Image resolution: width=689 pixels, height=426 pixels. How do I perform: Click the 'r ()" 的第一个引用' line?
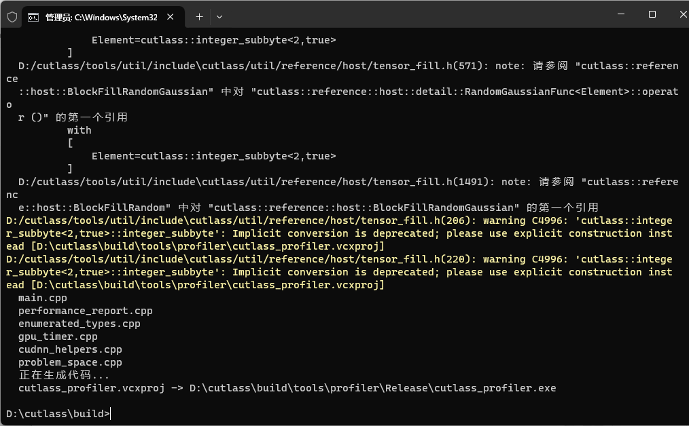pos(73,117)
